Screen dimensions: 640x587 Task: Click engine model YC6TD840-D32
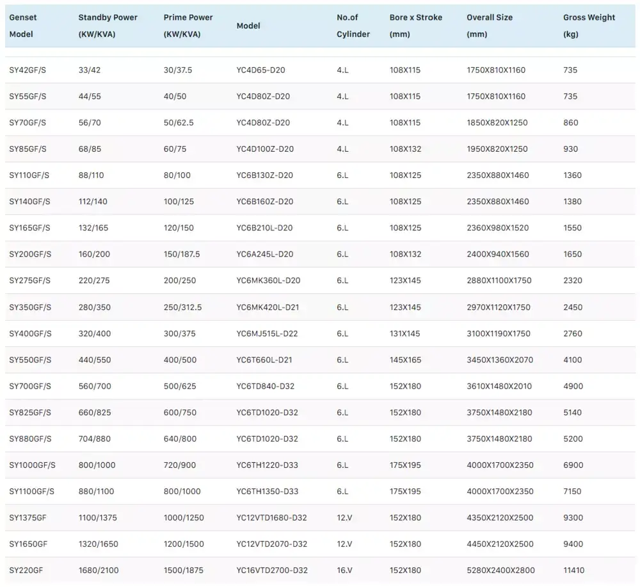266,386
